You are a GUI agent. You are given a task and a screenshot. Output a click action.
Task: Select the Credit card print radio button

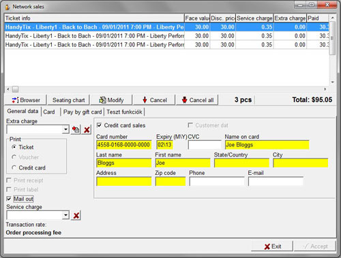pos(14,167)
